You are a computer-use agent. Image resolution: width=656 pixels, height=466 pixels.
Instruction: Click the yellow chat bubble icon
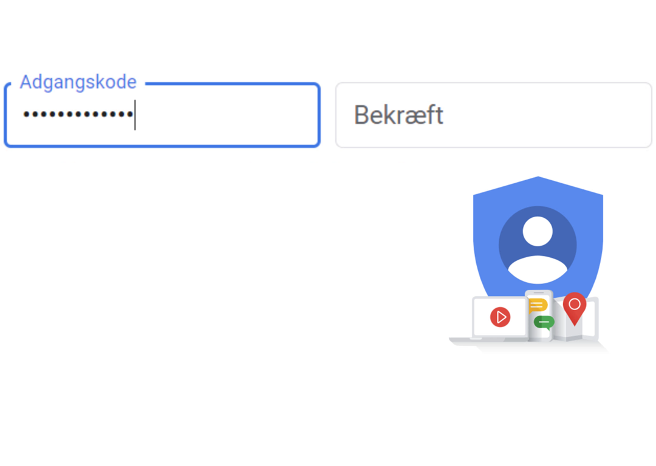pyautogui.click(x=538, y=306)
